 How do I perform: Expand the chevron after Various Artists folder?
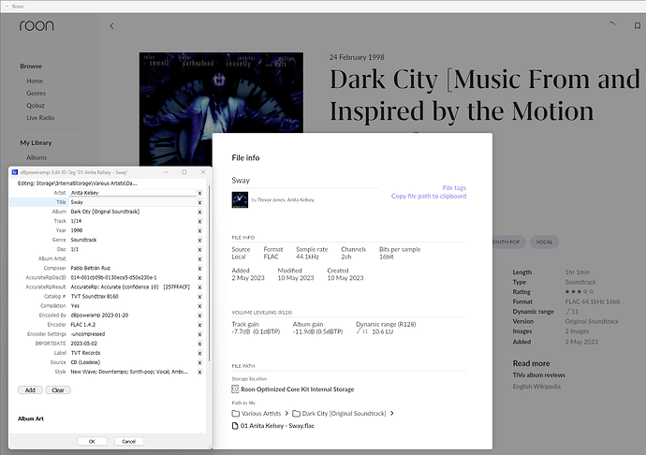pos(286,413)
